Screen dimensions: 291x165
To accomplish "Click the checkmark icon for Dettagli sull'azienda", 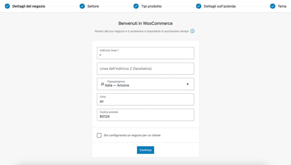I will tap(199, 6).
